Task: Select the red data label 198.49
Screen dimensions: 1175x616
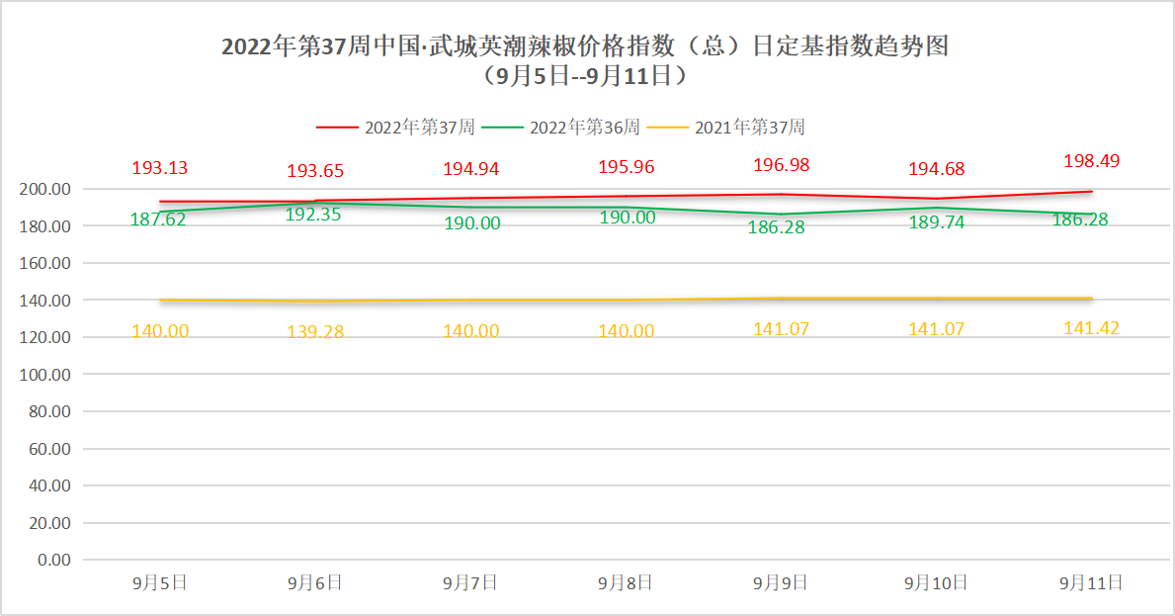Action: [x=1091, y=161]
